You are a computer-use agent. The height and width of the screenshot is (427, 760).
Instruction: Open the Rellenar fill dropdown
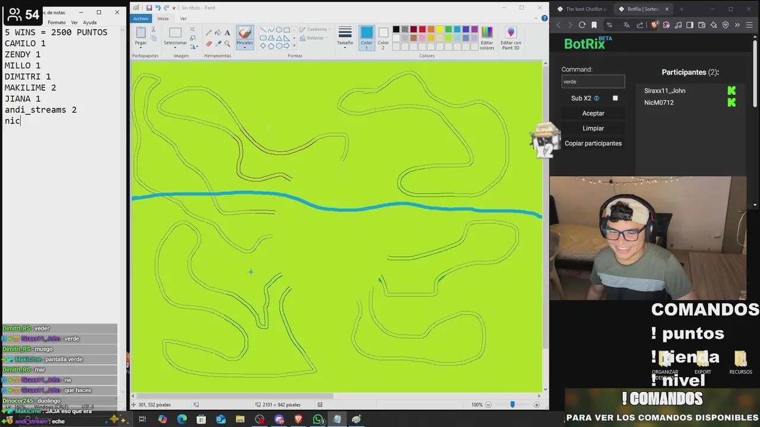[x=315, y=38]
